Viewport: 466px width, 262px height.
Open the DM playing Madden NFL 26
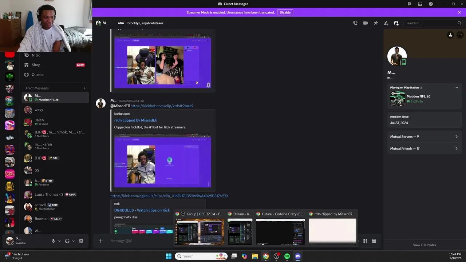[x=55, y=98]
